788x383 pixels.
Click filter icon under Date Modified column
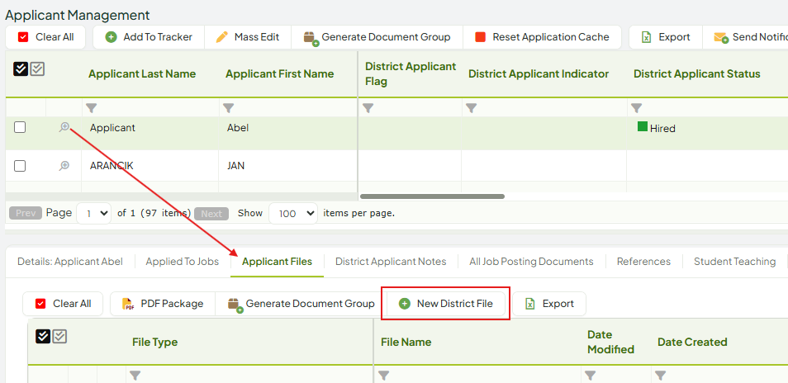[x=590, y=375]
